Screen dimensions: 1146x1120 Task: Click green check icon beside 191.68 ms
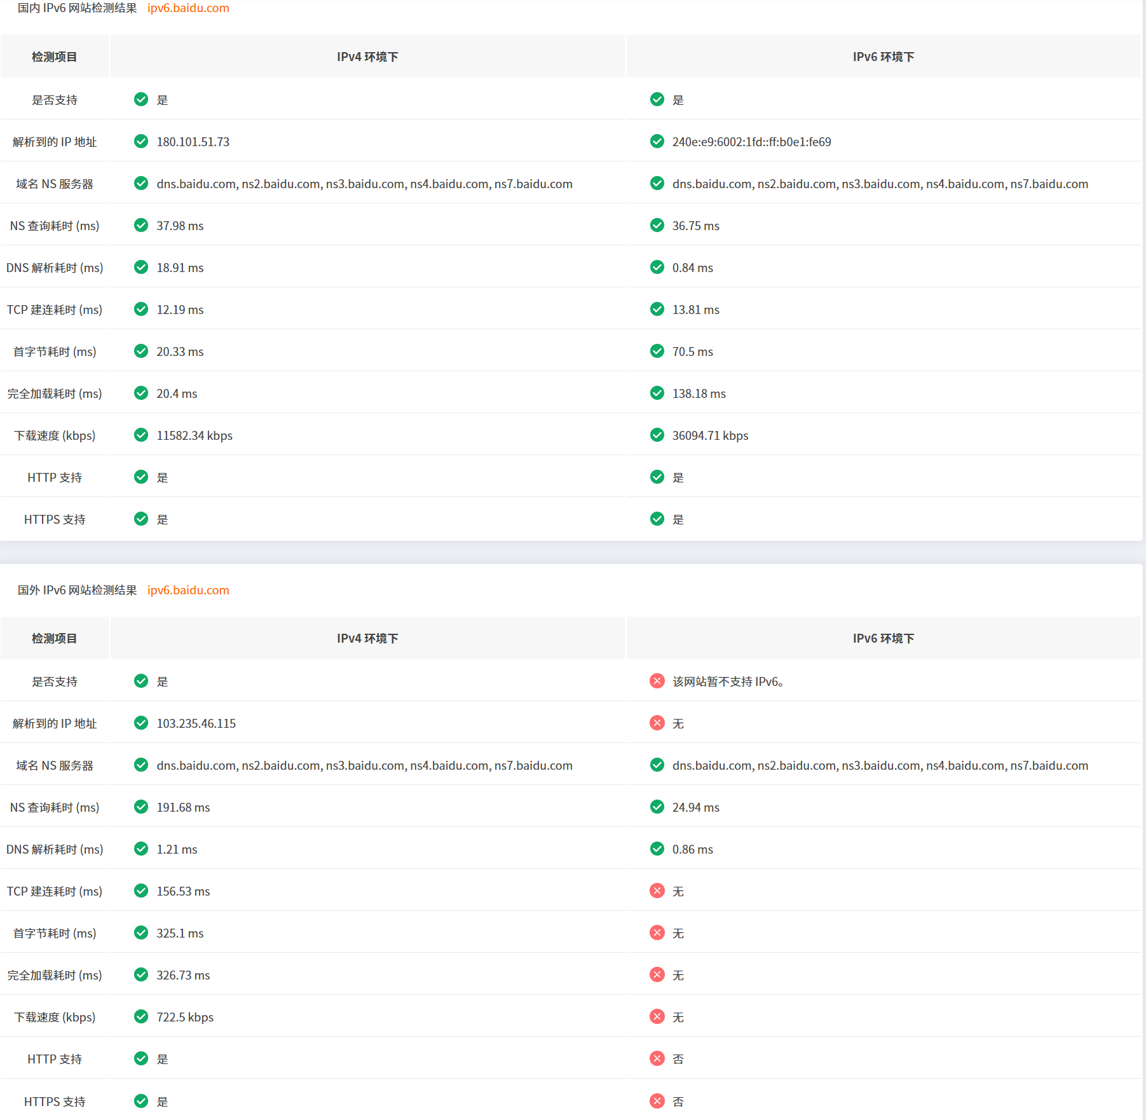point(141,807)
